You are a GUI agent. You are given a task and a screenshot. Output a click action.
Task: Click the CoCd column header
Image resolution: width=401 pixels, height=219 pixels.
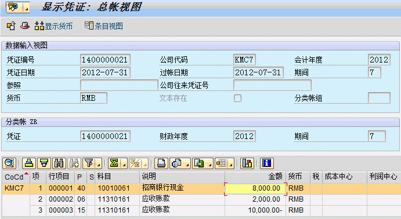(x=16, y=177)
